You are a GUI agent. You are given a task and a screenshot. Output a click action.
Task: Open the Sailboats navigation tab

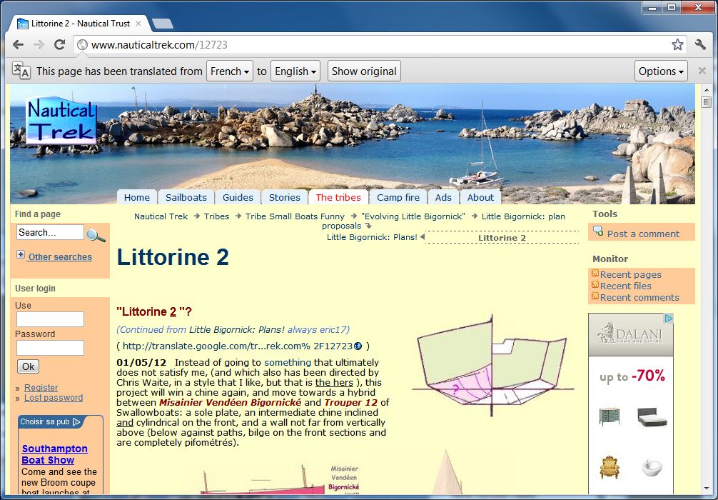click(x=186, y=198)
